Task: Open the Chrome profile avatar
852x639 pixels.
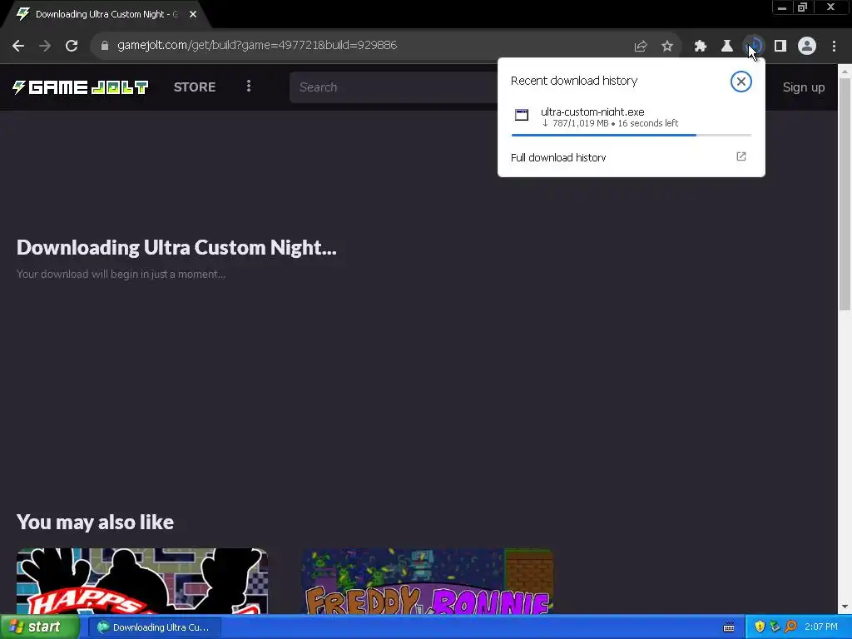Action: click(807, 47)
